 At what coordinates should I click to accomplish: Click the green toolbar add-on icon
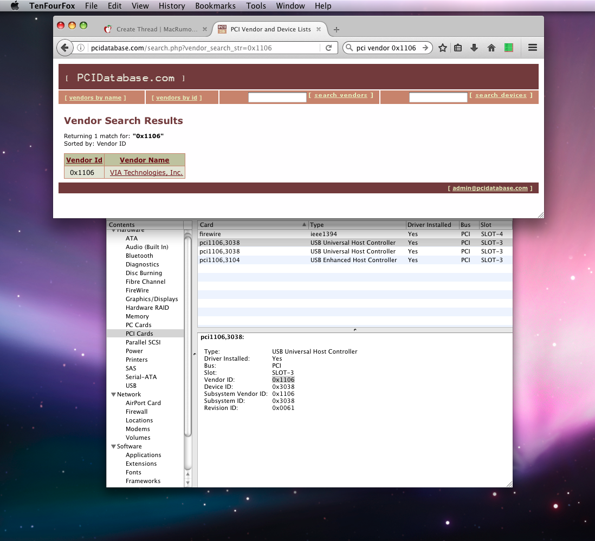click(508, 48)
